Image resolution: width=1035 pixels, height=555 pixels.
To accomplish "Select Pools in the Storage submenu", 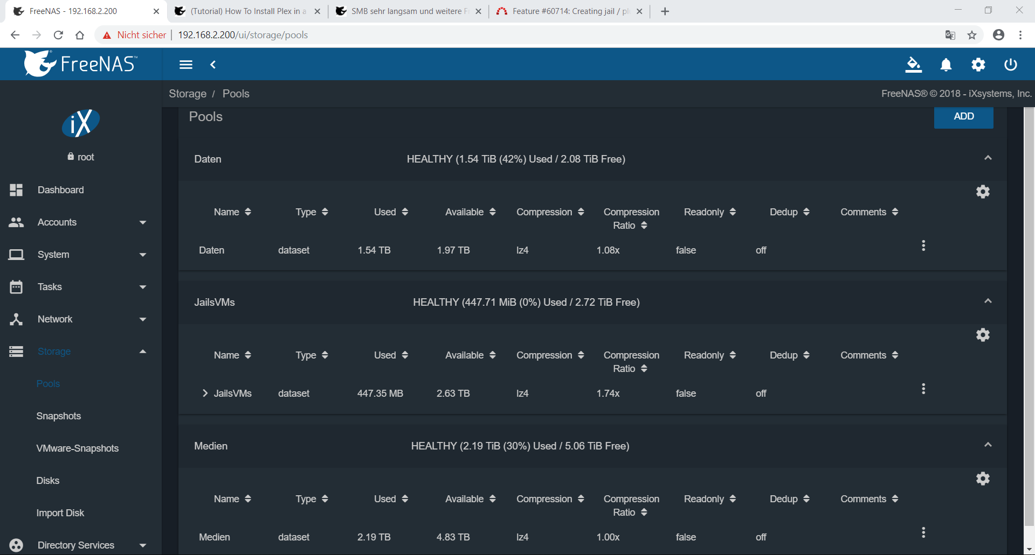I will pos(48,384).
